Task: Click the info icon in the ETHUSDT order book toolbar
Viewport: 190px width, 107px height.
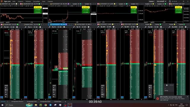Action: click(x=113, y=27)
